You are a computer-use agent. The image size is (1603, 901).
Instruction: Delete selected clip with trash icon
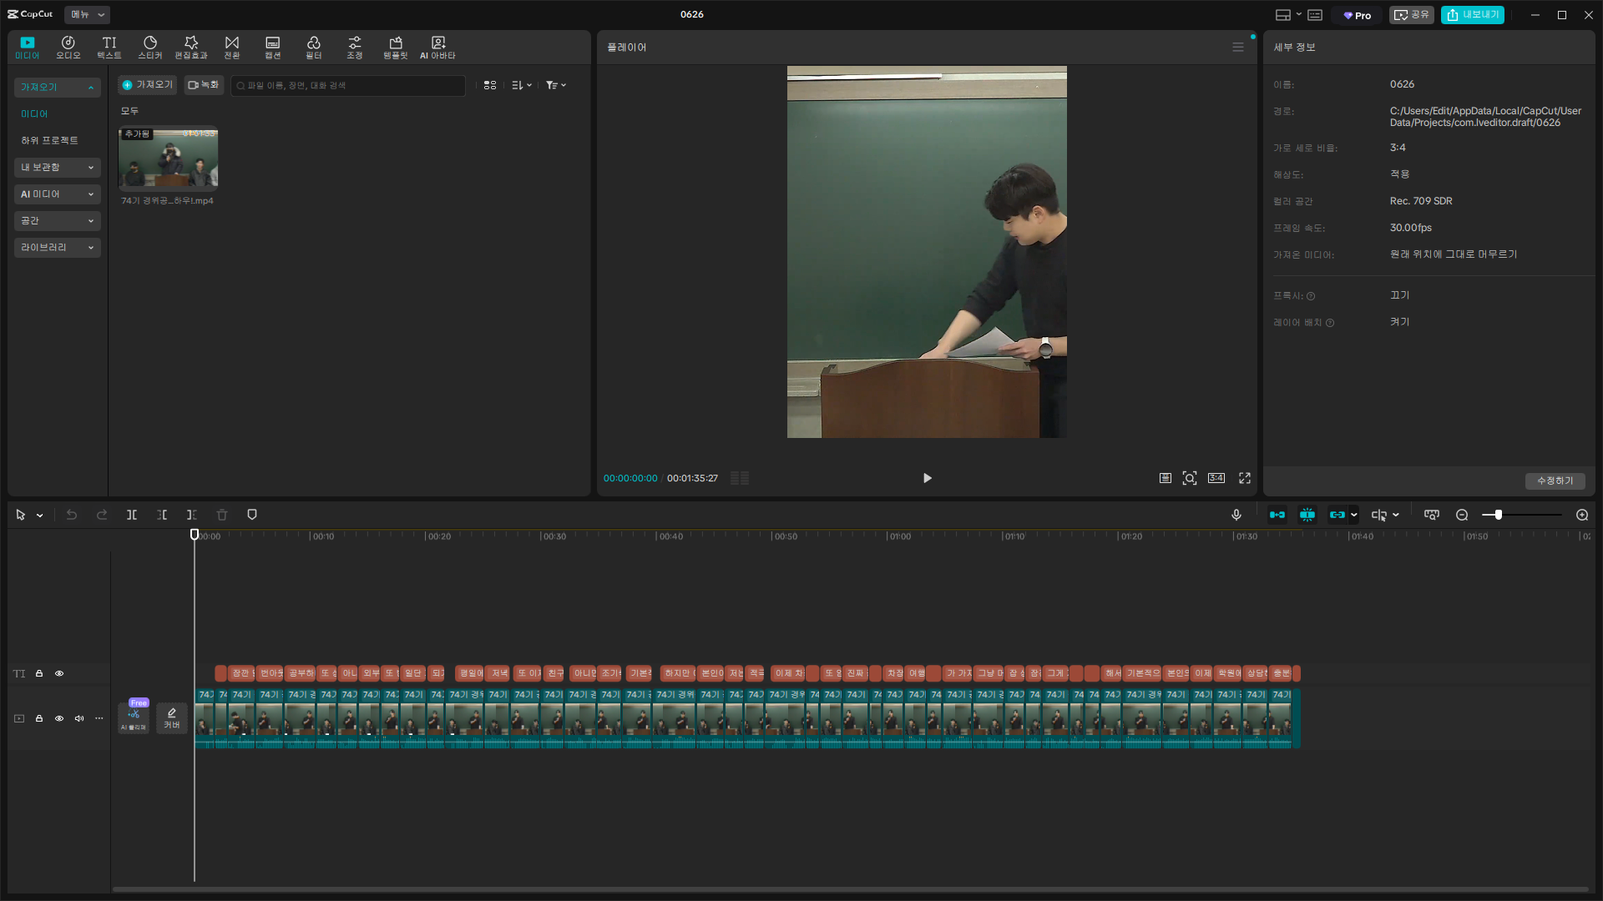click(222, 515)
